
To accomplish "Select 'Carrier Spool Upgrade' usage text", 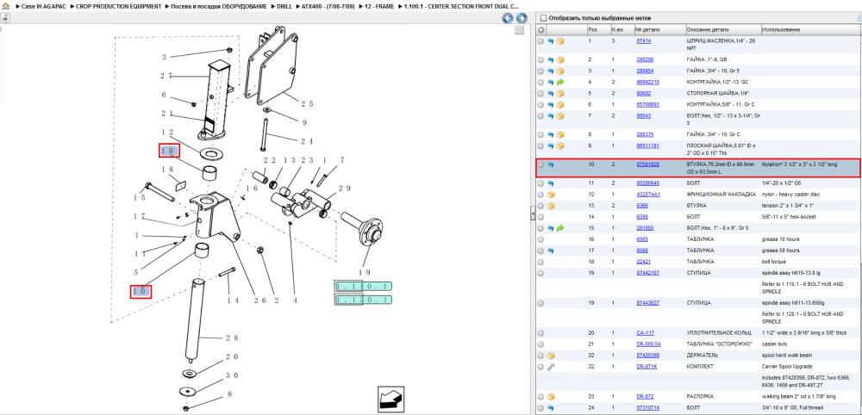I will (783, 366).
